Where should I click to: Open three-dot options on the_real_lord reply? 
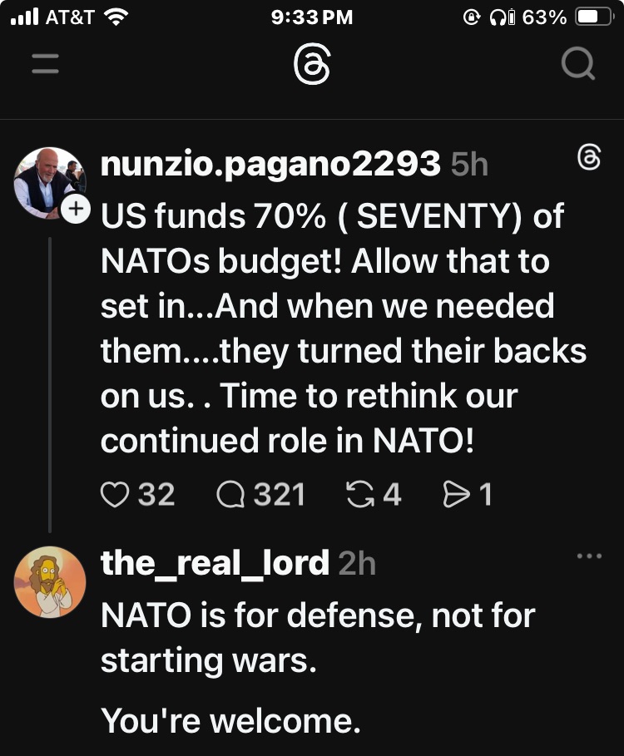click(x=588, y=556)
